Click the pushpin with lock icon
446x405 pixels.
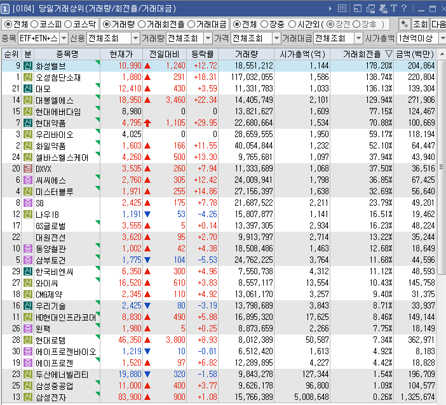pyautogui.click(x=383, y=8)
